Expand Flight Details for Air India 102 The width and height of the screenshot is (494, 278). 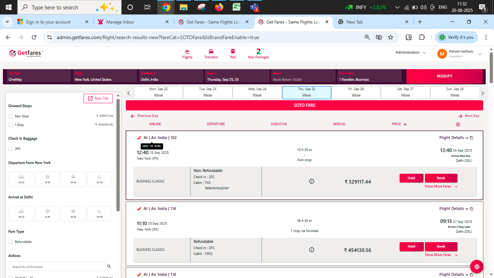point(453,138)
